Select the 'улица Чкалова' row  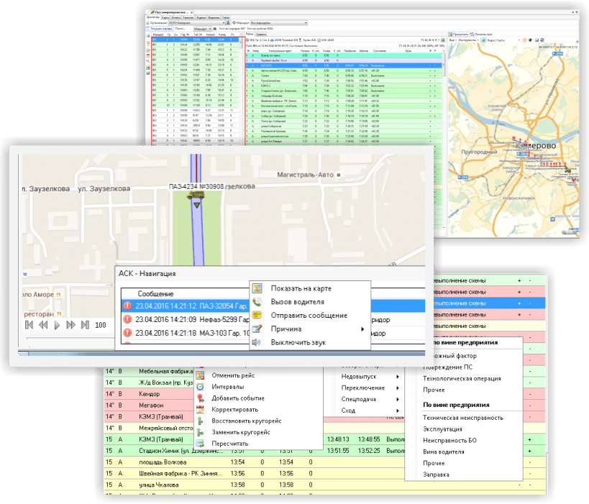[x=325, y=485]
